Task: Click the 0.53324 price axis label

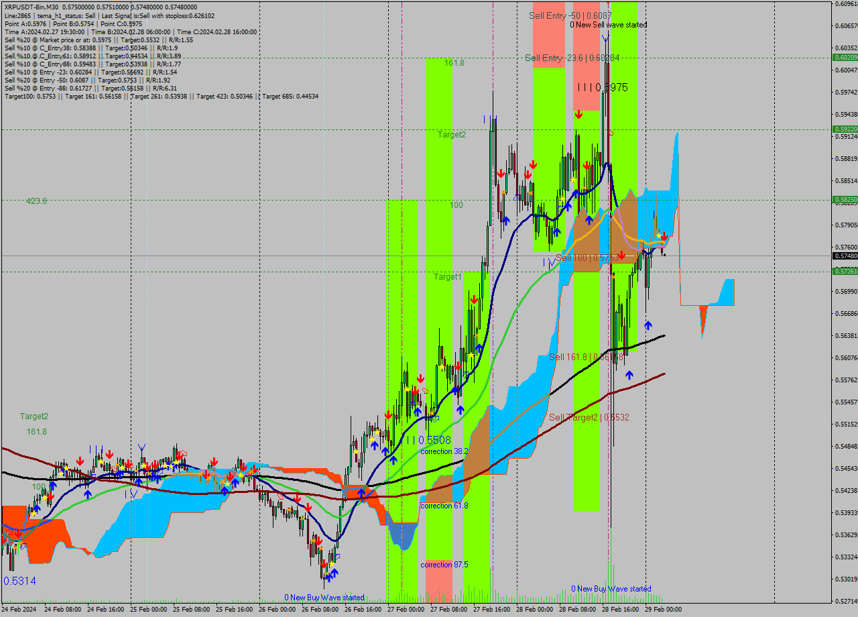Action: click(846, 557)
